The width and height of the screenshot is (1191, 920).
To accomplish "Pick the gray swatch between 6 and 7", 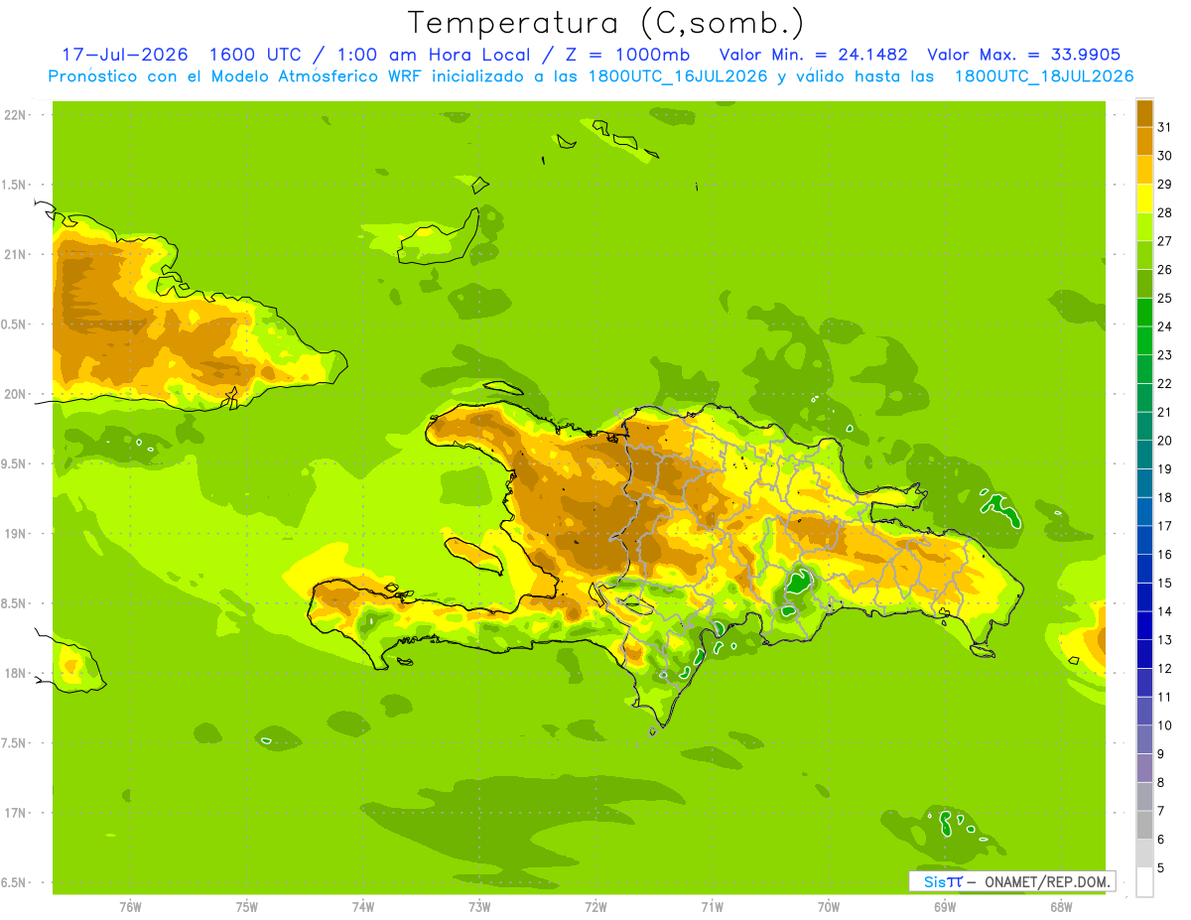I will (x=1144, y=826).
